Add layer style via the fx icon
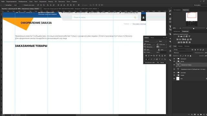The height and width of the screenshot is (116, 207). (192, 115)
